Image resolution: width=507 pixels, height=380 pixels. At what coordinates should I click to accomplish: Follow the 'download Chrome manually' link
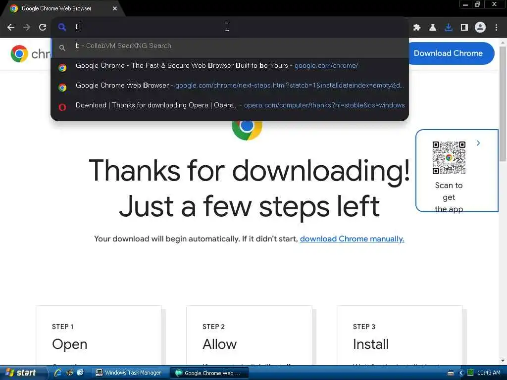tap(352, 239)
